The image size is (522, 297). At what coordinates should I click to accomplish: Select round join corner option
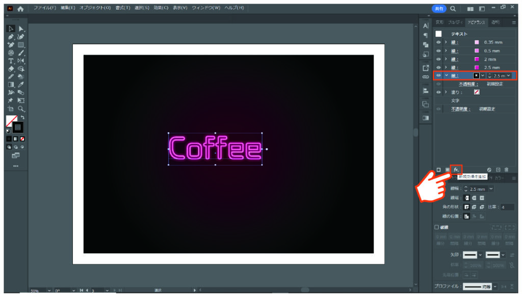click(474, 207)
